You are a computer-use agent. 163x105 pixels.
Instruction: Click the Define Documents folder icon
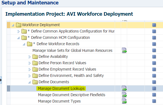35,82
